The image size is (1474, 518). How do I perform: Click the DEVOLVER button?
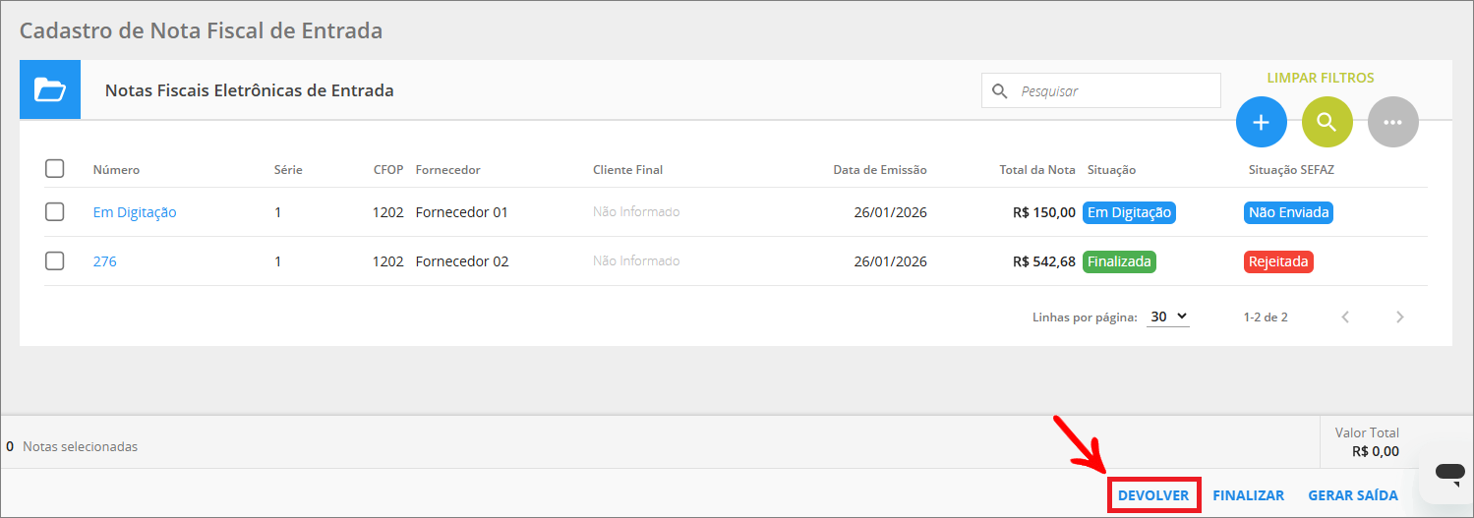click(1153, 496)
